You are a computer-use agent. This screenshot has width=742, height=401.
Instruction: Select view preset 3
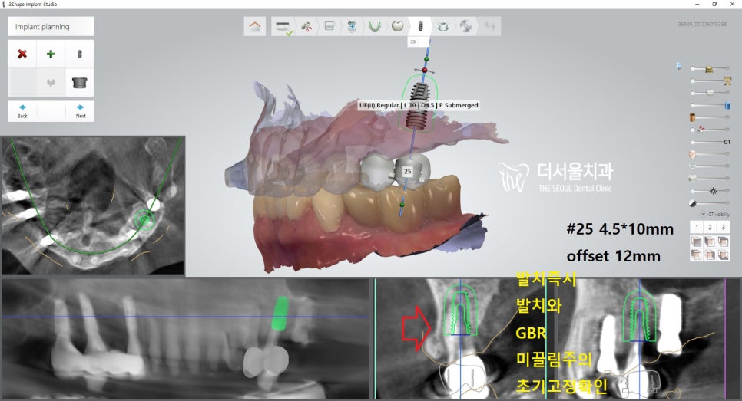tap(724, 227)
